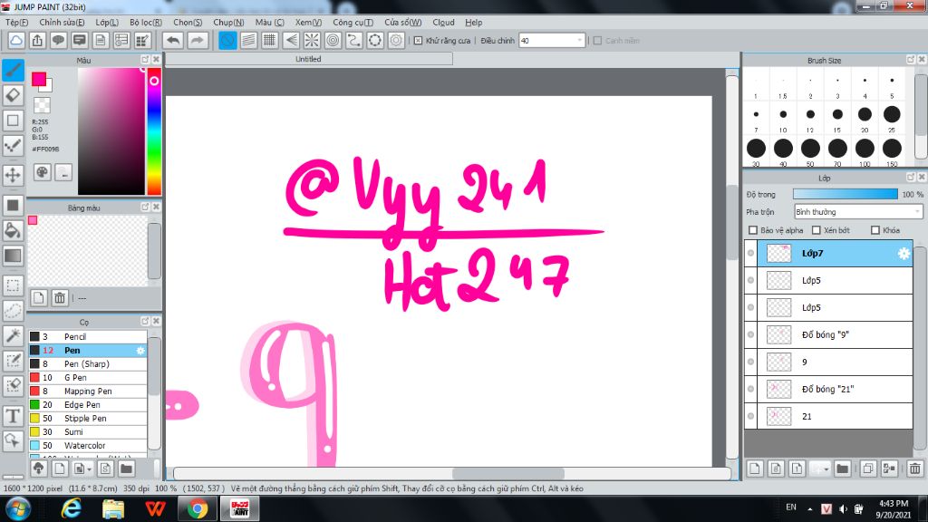Switch to the Untitled document tab
The height and width of the screenshot is (522, 928).
(308, 59)
